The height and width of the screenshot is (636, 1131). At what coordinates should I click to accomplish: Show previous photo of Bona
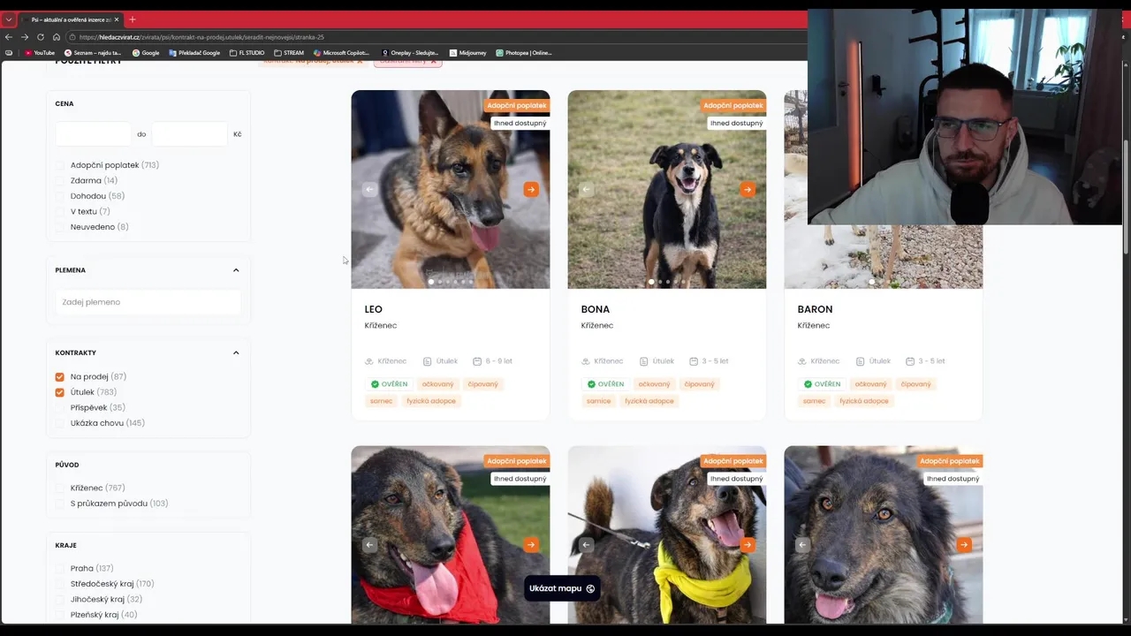coord(587,189)
